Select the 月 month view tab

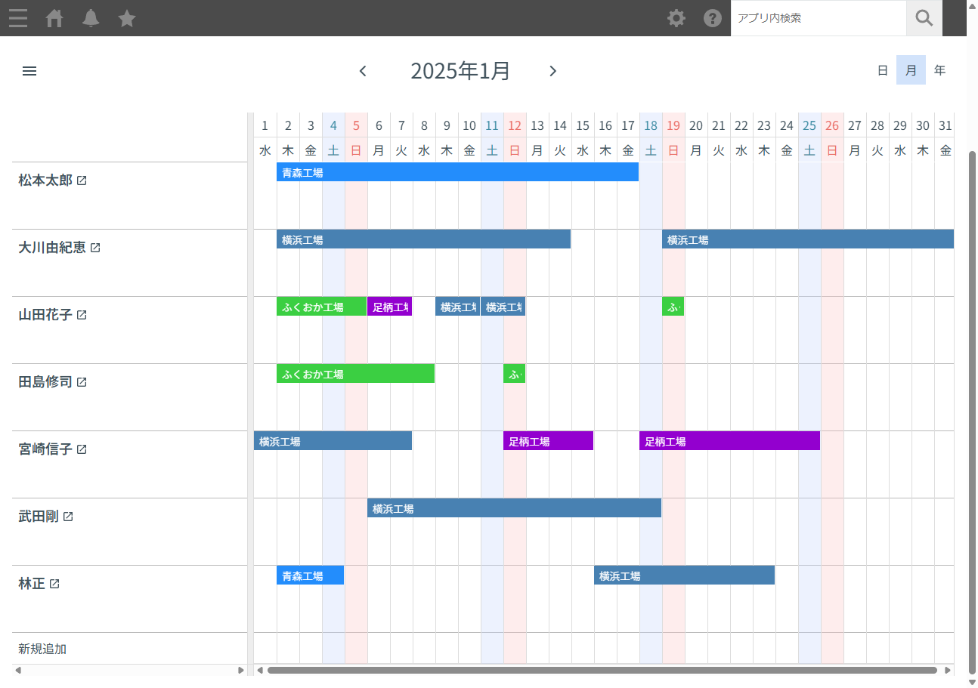click(911, 70)
